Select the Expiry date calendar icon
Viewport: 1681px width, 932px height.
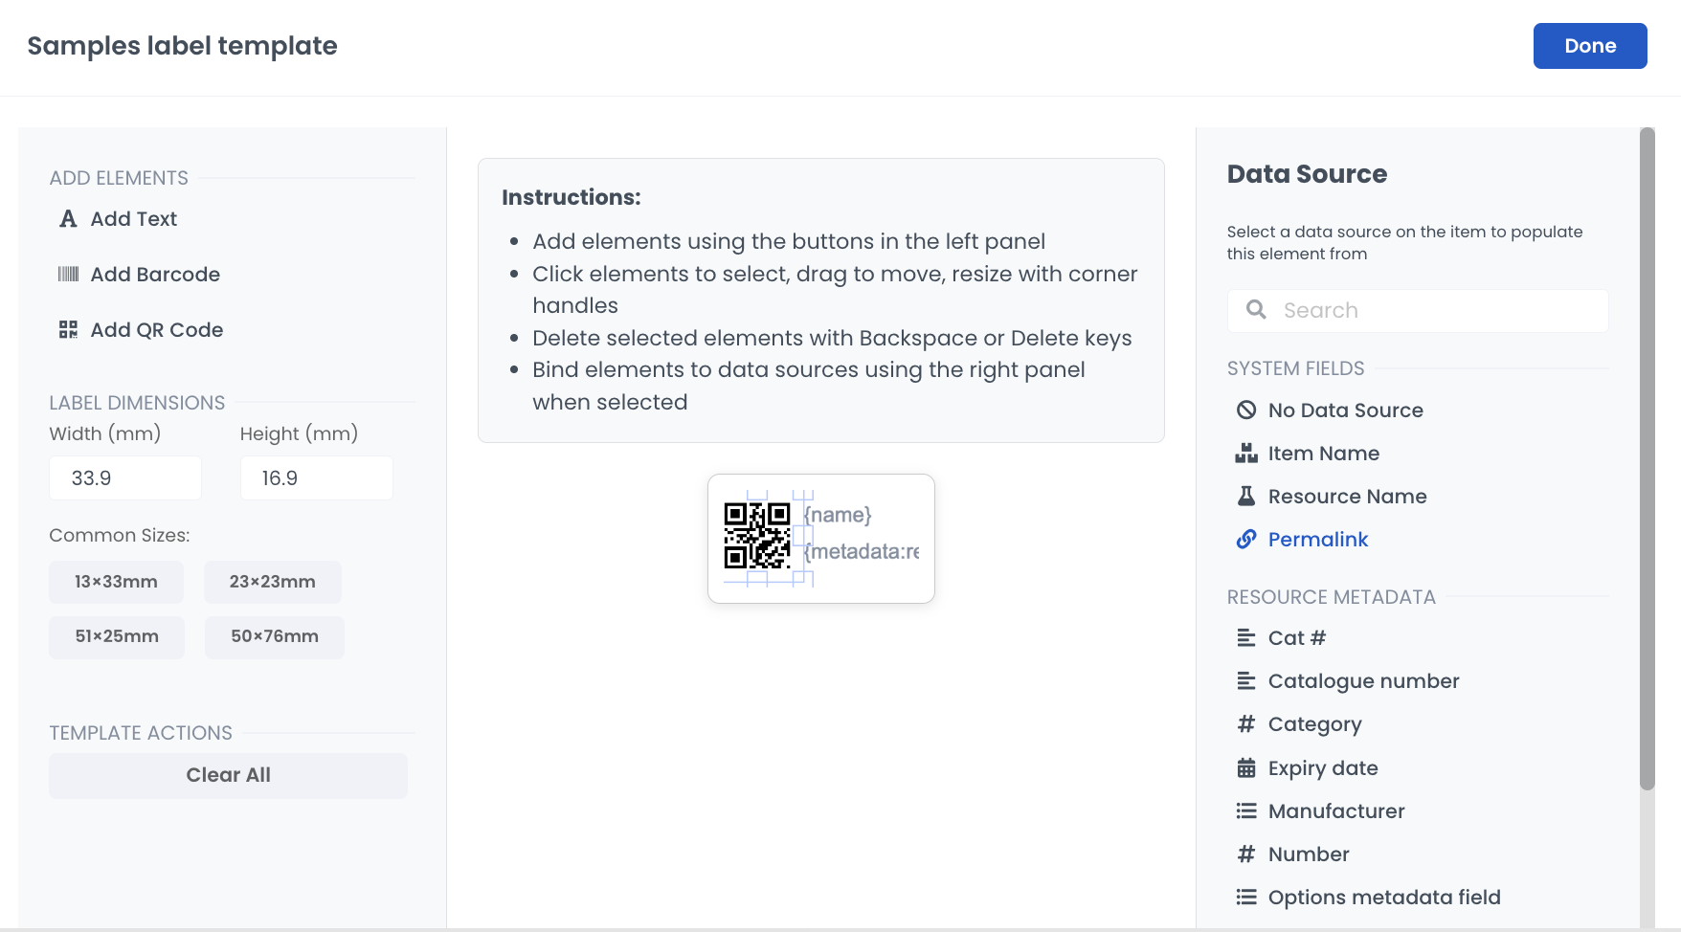(1245, 768)
